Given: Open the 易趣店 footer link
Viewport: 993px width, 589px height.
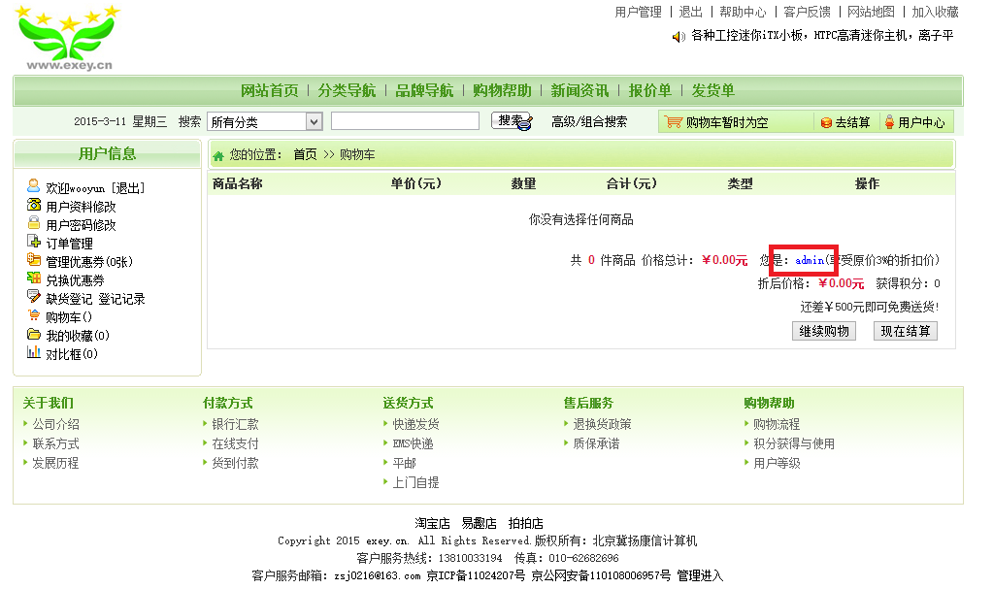Looking at the screenshot, I should point(479,523).
